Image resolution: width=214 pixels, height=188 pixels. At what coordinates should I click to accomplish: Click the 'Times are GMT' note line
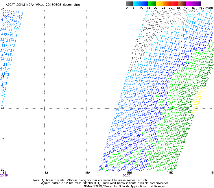point(90,180)
